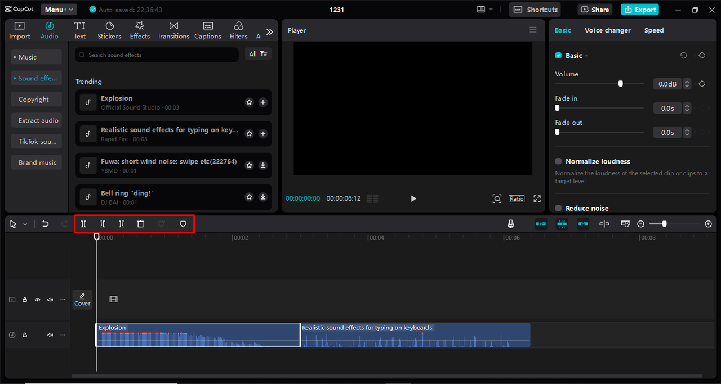Open the Import tab
The image size is (721, 384).
coord(20,30)
